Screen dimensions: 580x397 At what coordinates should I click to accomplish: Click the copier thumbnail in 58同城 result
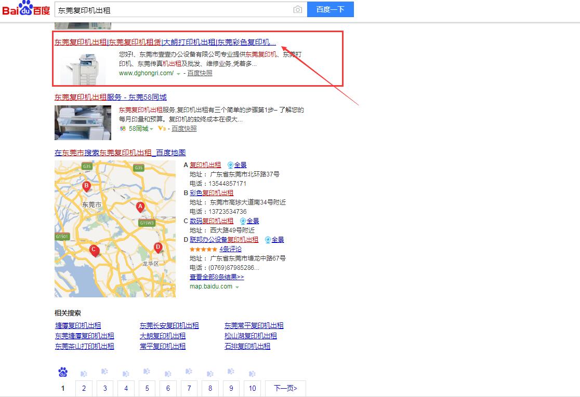point(83,122)
